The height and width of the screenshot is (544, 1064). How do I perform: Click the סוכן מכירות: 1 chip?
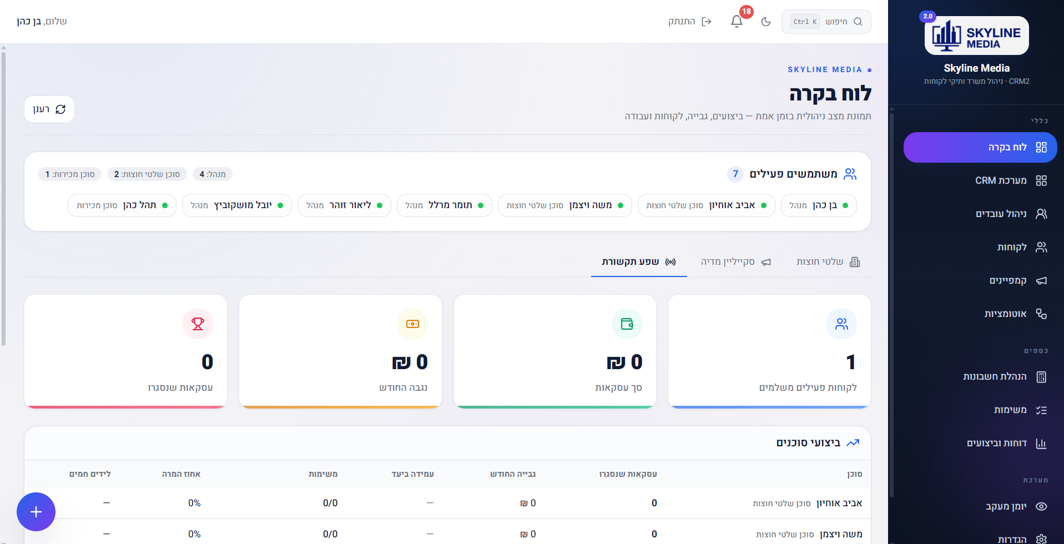[x=70, y=174]
